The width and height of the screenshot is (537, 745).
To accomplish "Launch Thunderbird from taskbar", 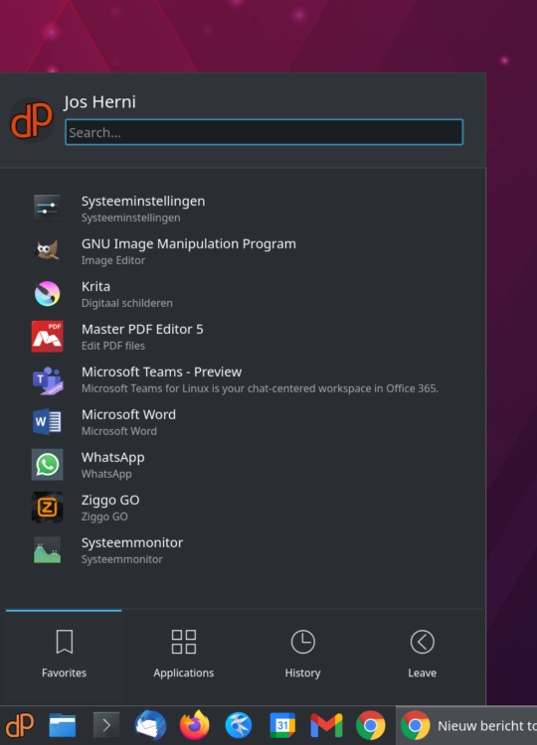I will click(x=150, y=725).
